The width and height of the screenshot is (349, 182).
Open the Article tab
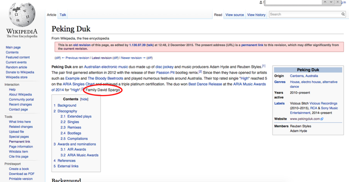(51, 15)
